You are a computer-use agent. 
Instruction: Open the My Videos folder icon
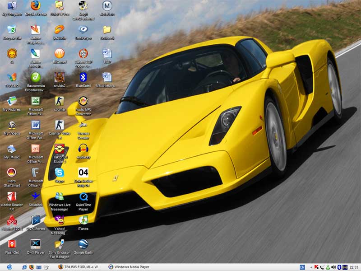tap(12, 128)
